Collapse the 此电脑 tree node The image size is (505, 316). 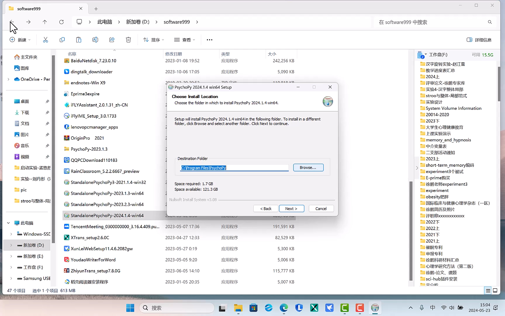(x=8, y=223)
